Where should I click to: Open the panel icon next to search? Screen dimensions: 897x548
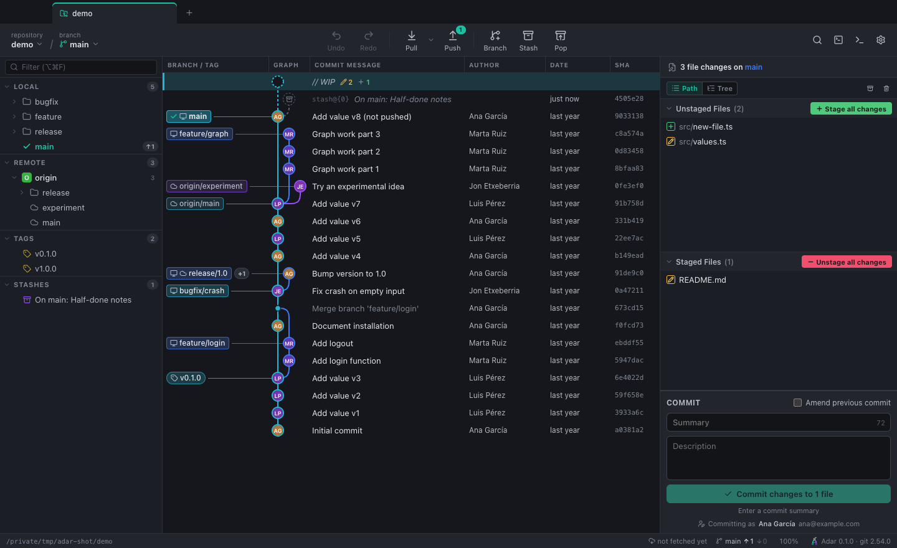point(838,40)
